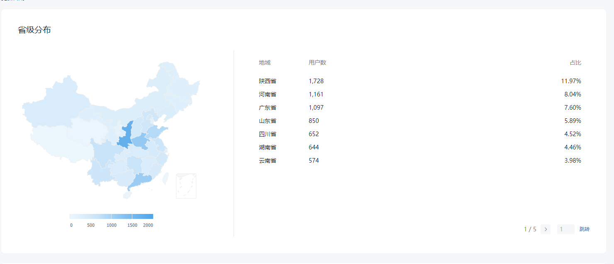Click the 2000 legend label

pyautogui.click(x=148, y=226)
